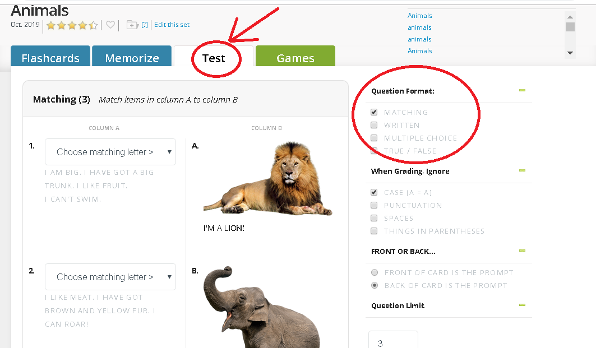Select Front of Card is the Prompt
596x348 pixels.
374,272
